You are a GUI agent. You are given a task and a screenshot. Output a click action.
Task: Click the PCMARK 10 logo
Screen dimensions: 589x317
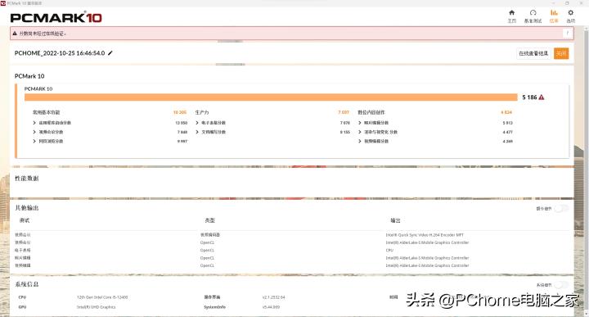coord(56,18)
